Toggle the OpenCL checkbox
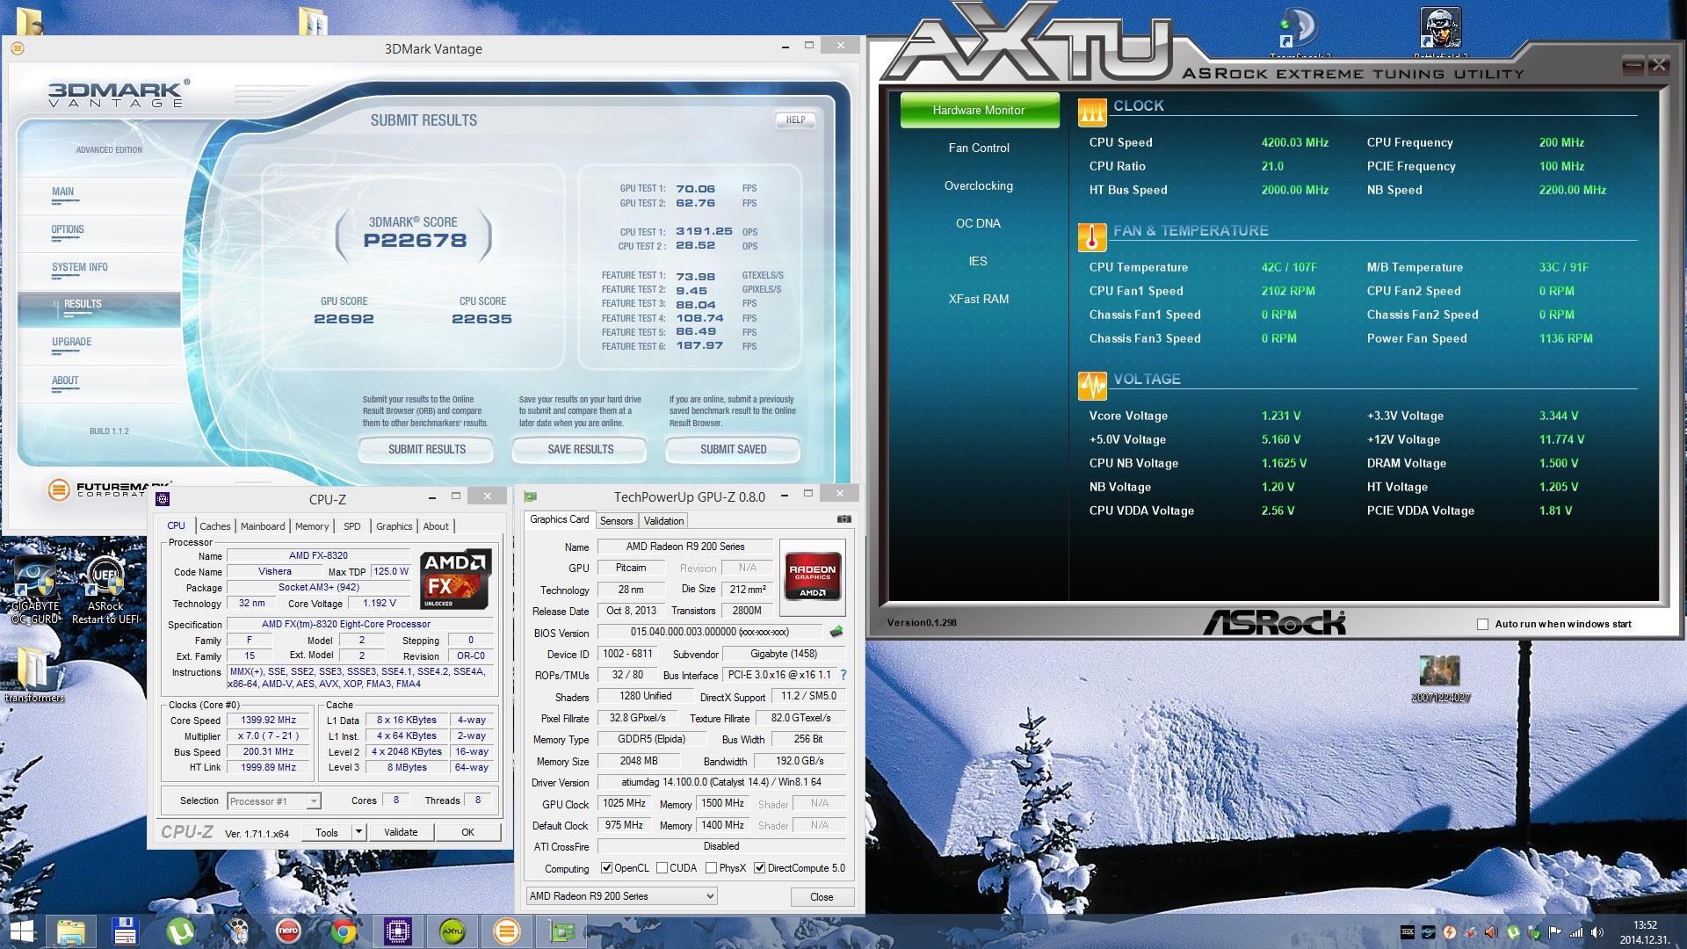1687x949 pixels. (606, 868)
